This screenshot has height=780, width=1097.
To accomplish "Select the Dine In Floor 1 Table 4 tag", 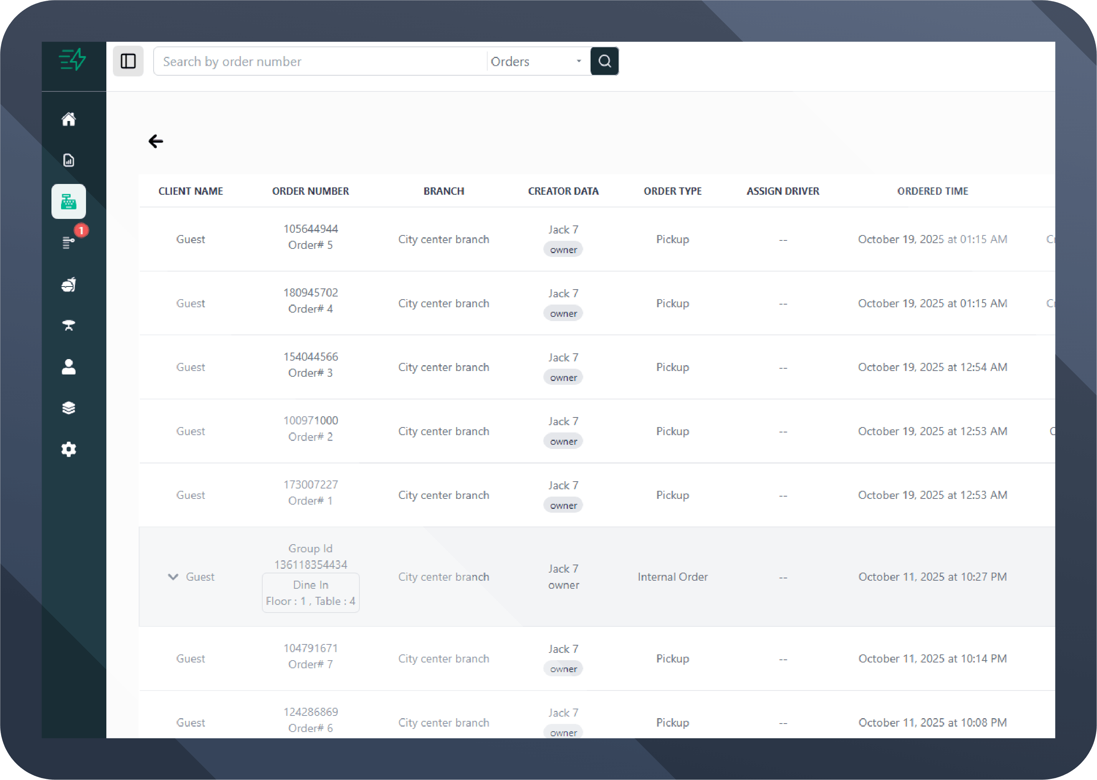I will coord(310,593).
